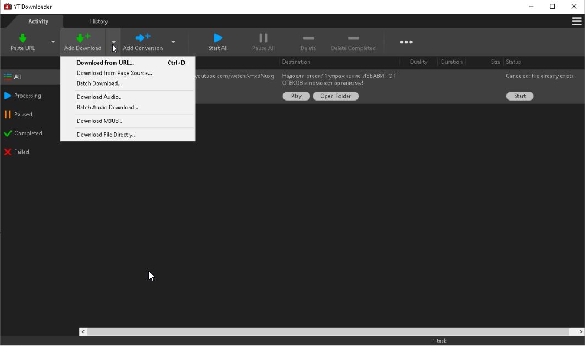Click the Paste URL green arrow icon
The width and height of the screenshot is (585, 346).
pos(23,38)
